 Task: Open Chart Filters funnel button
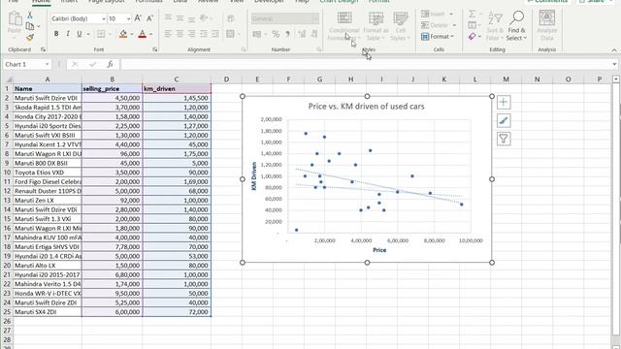tap(504, 139)
